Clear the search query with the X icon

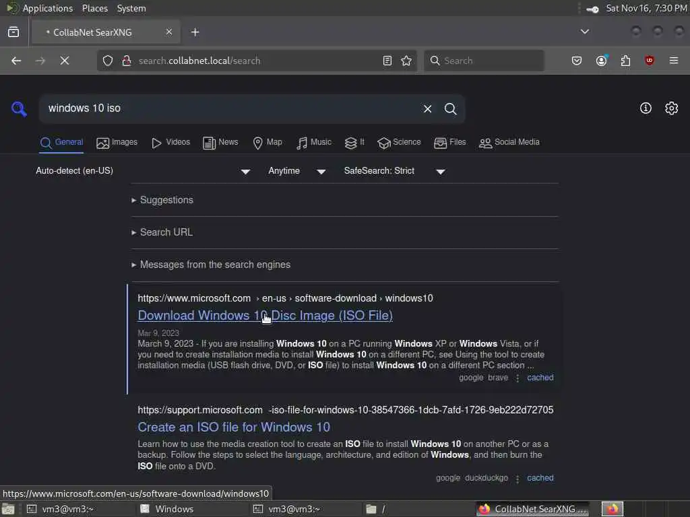pos(427,108)
